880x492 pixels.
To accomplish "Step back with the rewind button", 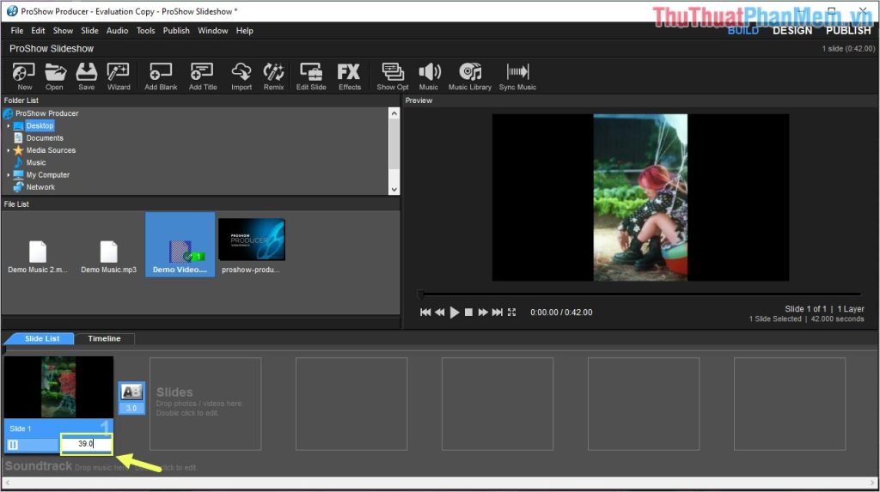I will [x=439, y=313].
